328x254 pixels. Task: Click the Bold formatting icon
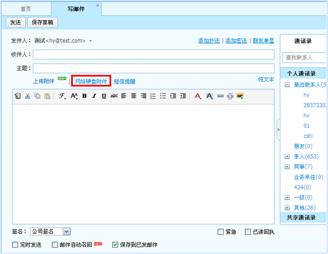(x=85, y=96)
